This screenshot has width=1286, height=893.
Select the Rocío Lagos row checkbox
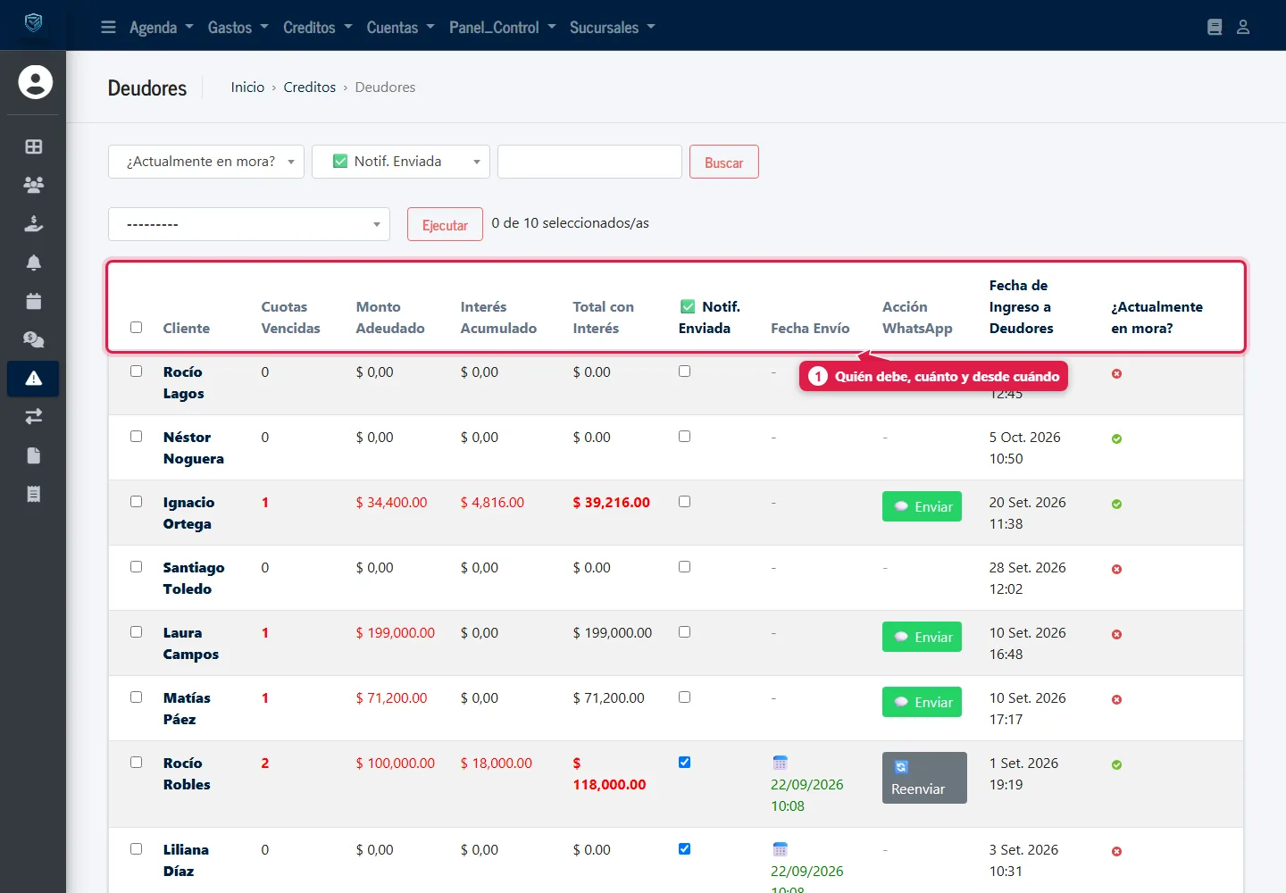point(137,371)
